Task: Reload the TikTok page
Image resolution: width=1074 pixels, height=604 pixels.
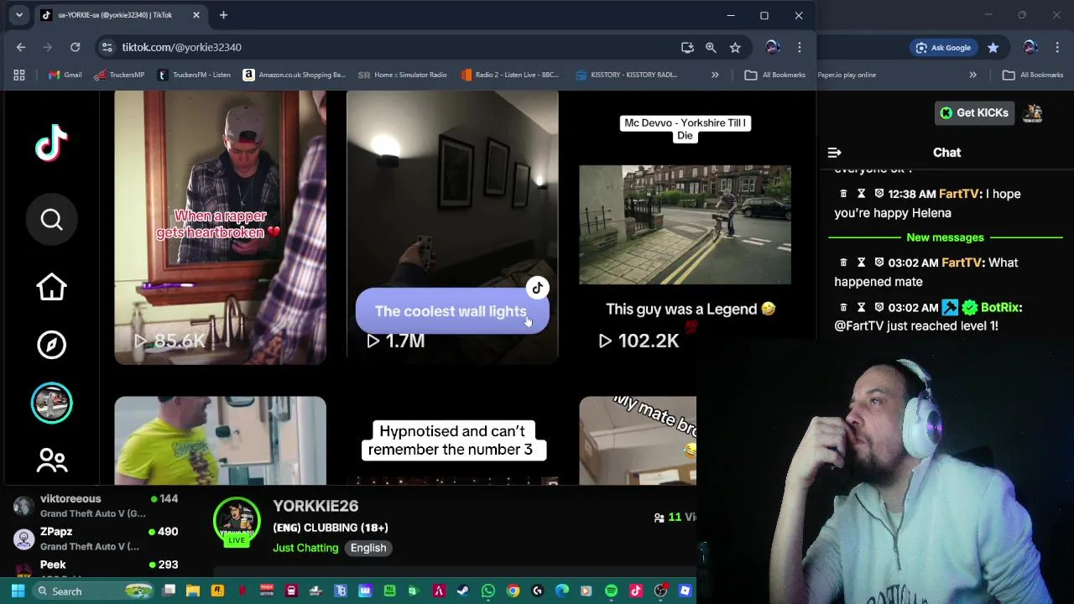Action: coord(76,47)
